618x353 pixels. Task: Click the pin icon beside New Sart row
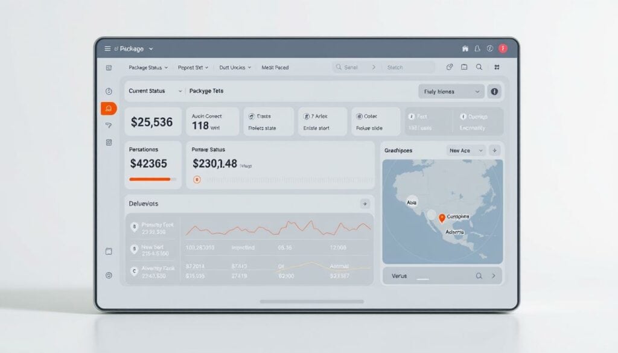[134, 249]
